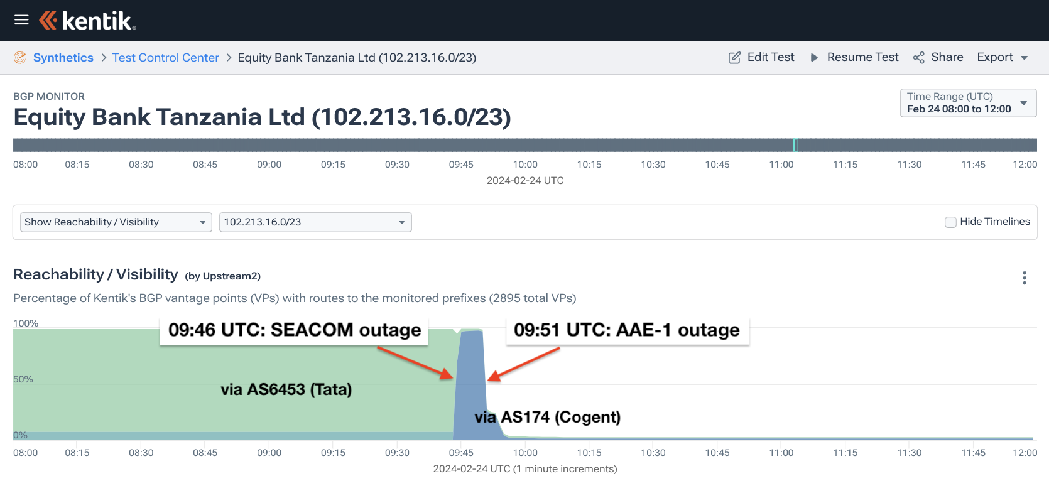Click the Synthetics section icon
The height and width of the screenshot is (481, 1049).
tap(20, 58)
